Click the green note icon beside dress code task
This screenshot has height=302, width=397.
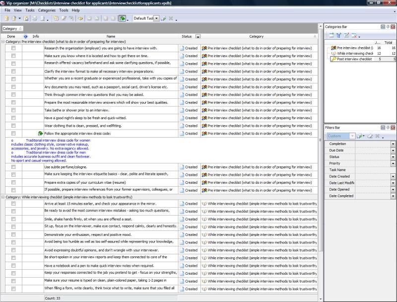tap(40, 134)
